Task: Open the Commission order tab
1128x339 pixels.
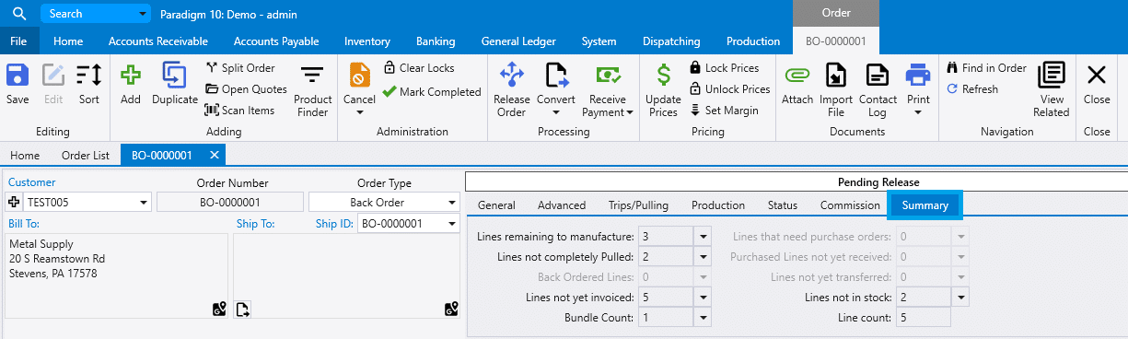Action: tap(850, 205)
